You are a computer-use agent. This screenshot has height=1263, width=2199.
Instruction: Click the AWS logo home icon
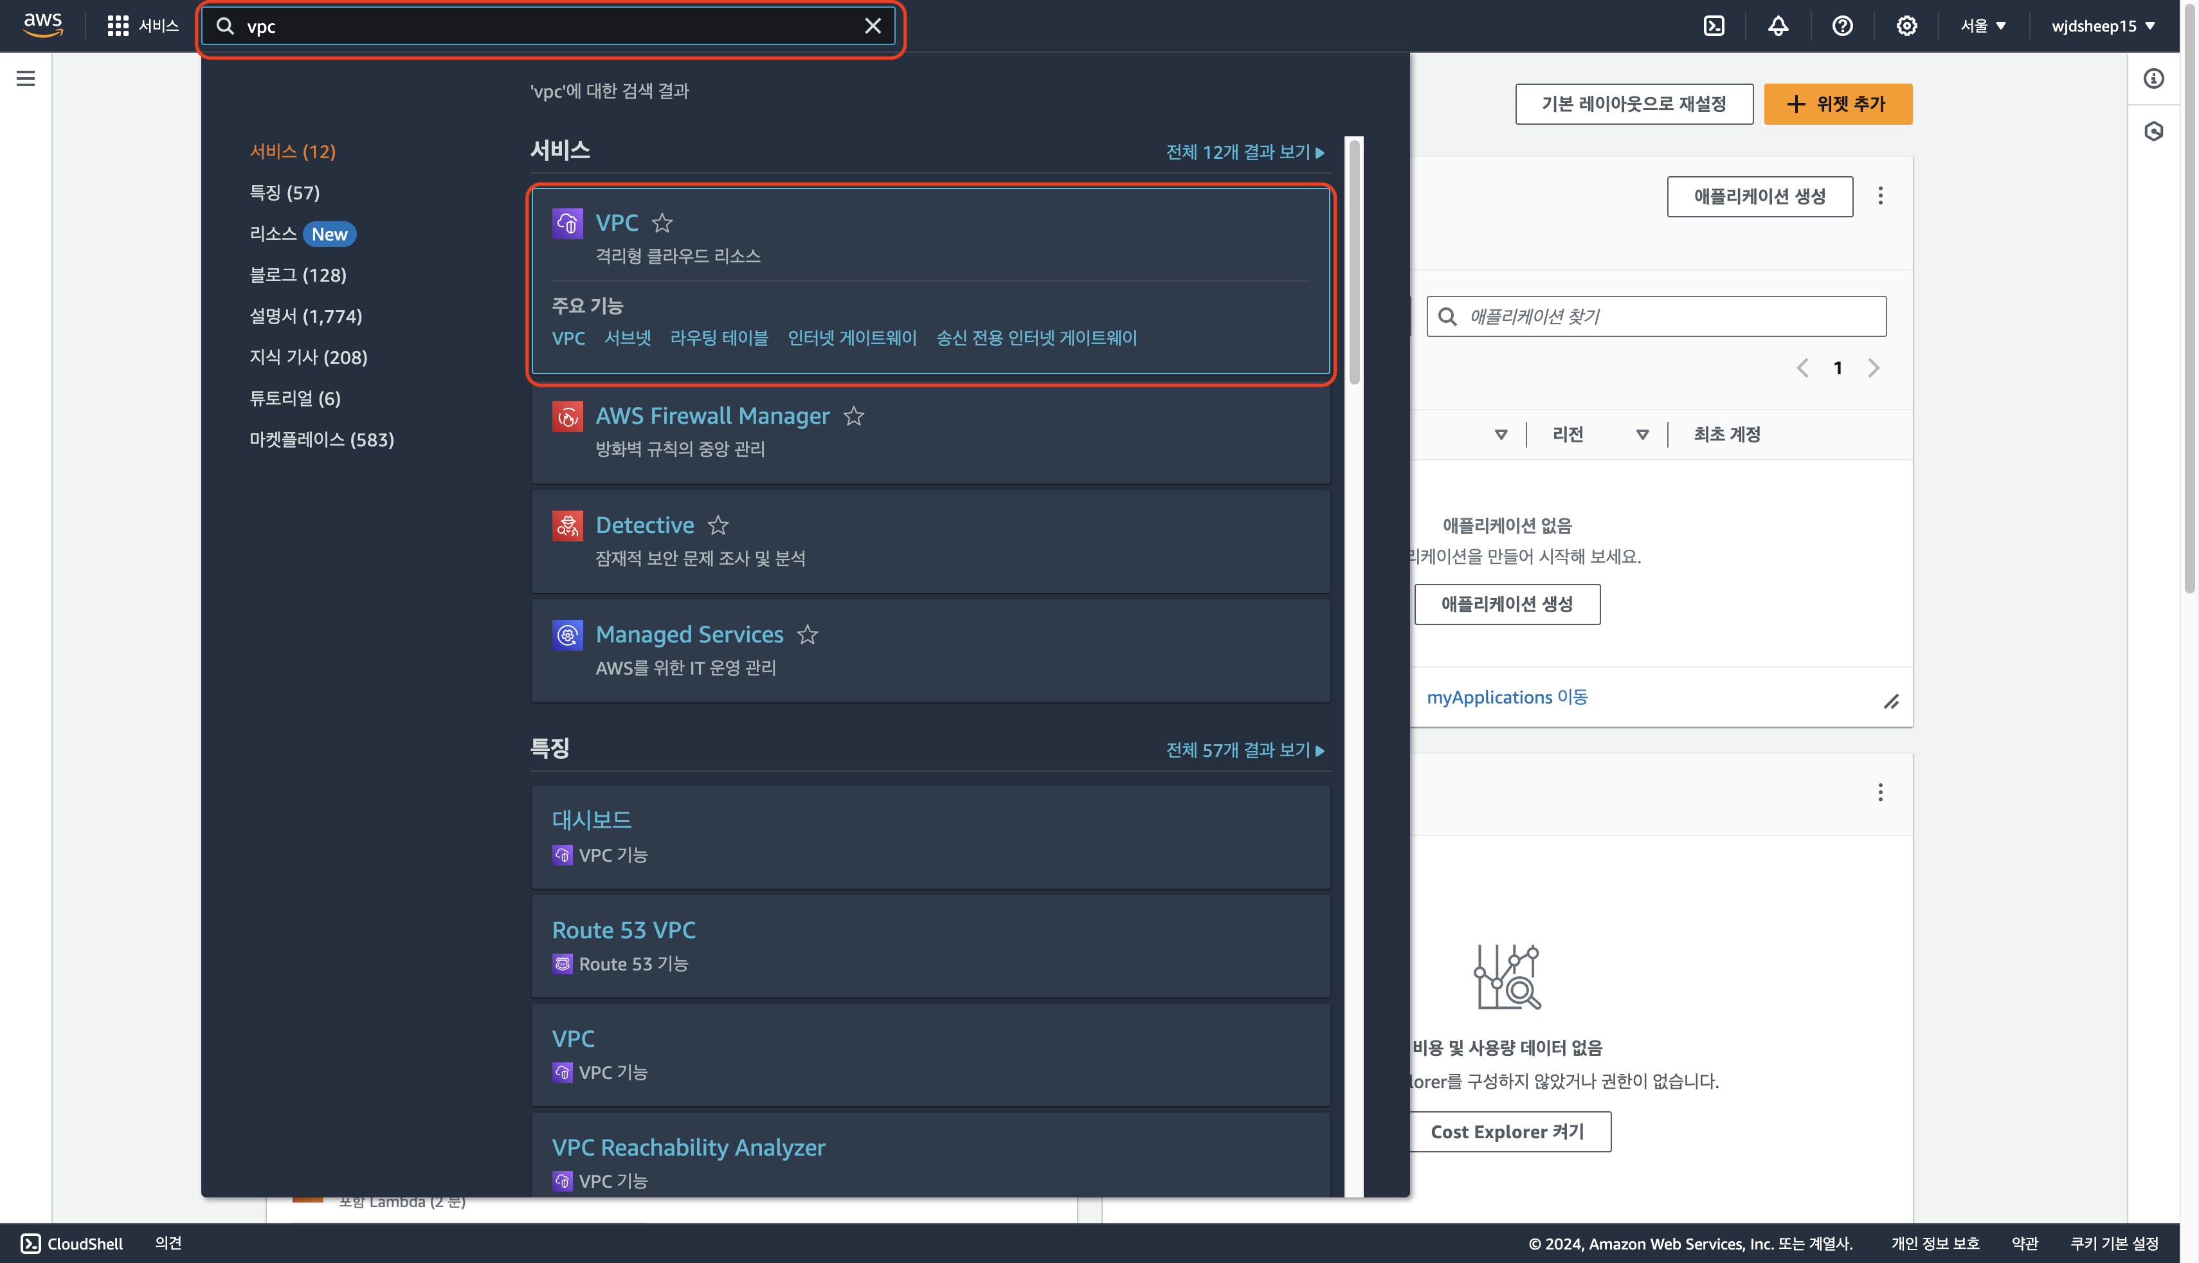[42, 26]
